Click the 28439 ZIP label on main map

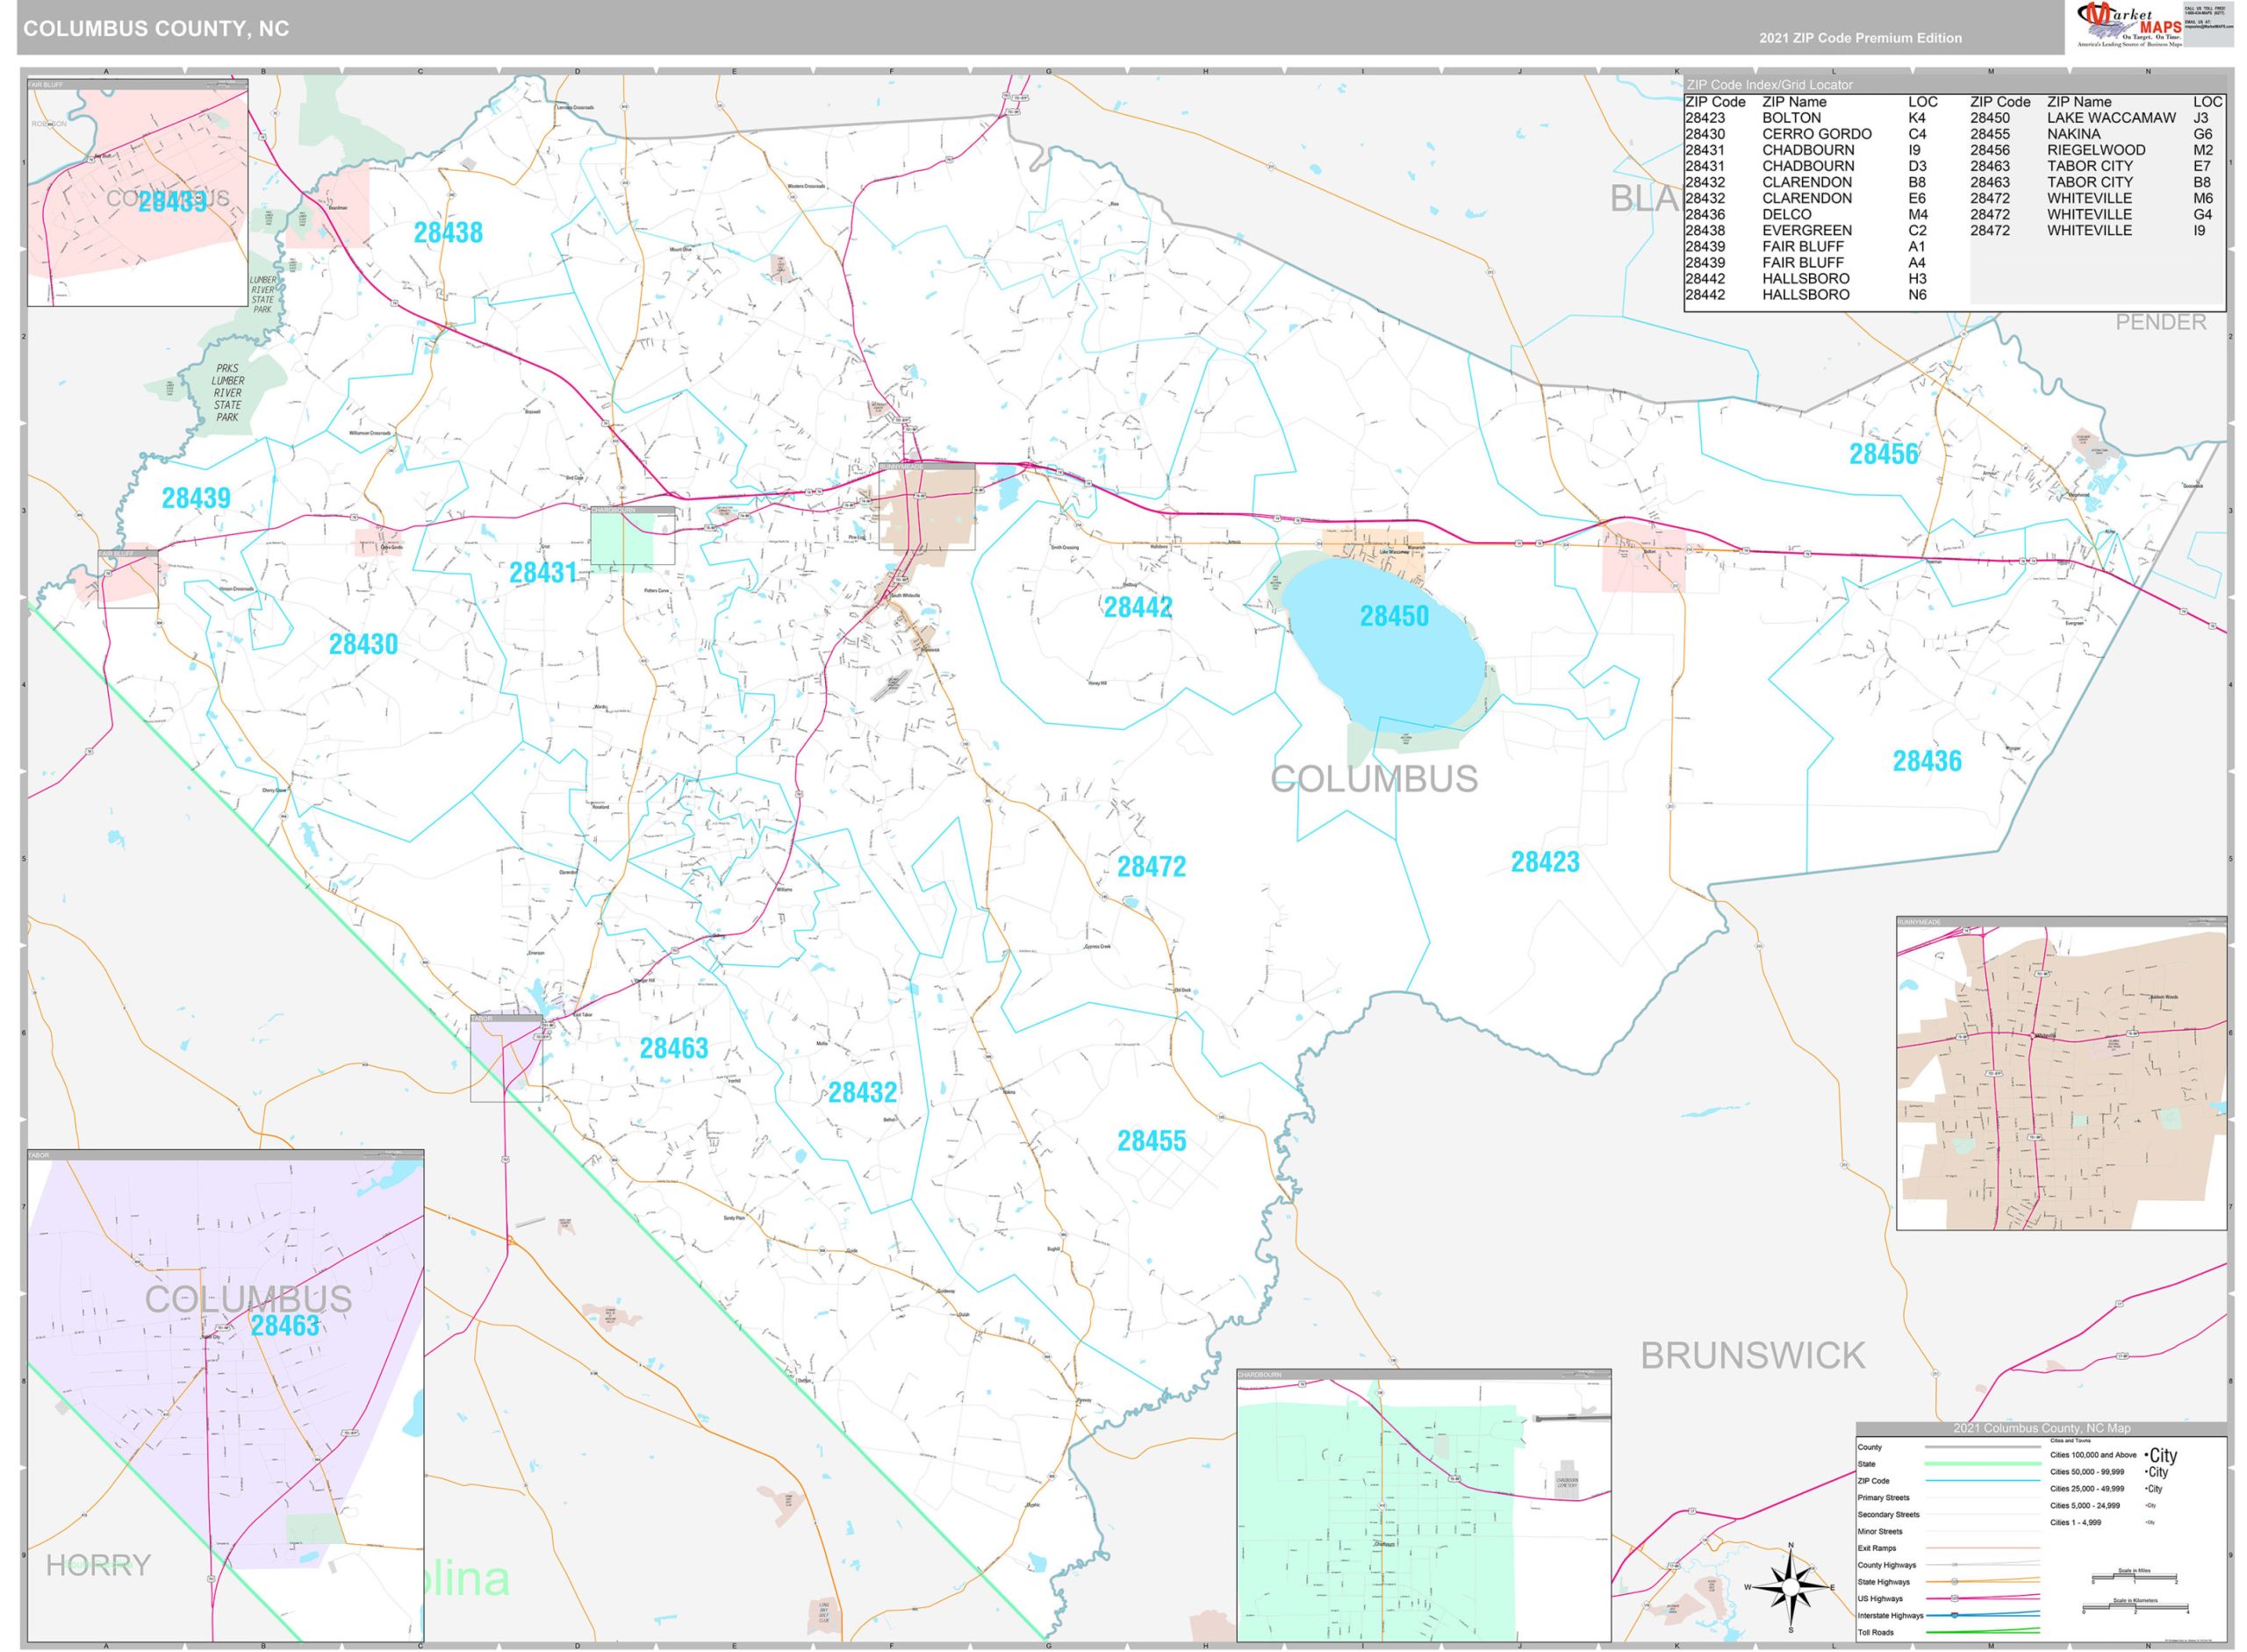pos(196,497)
